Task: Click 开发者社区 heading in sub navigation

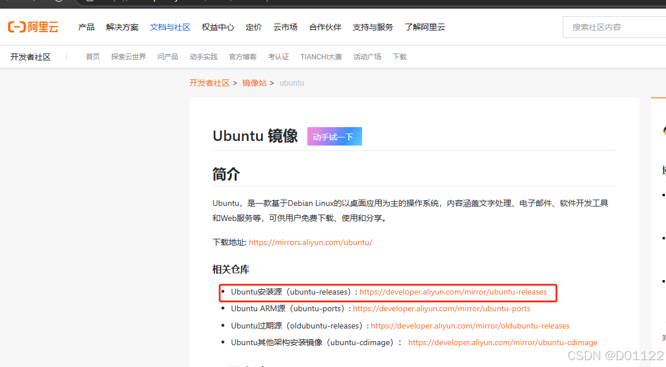Action: (31, 57)
